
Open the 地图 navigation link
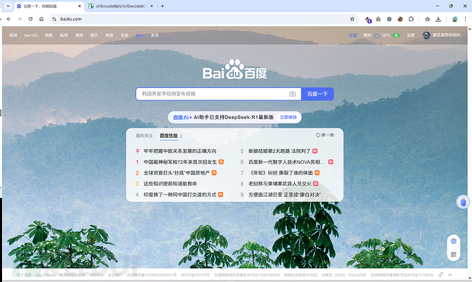point(49,36)
